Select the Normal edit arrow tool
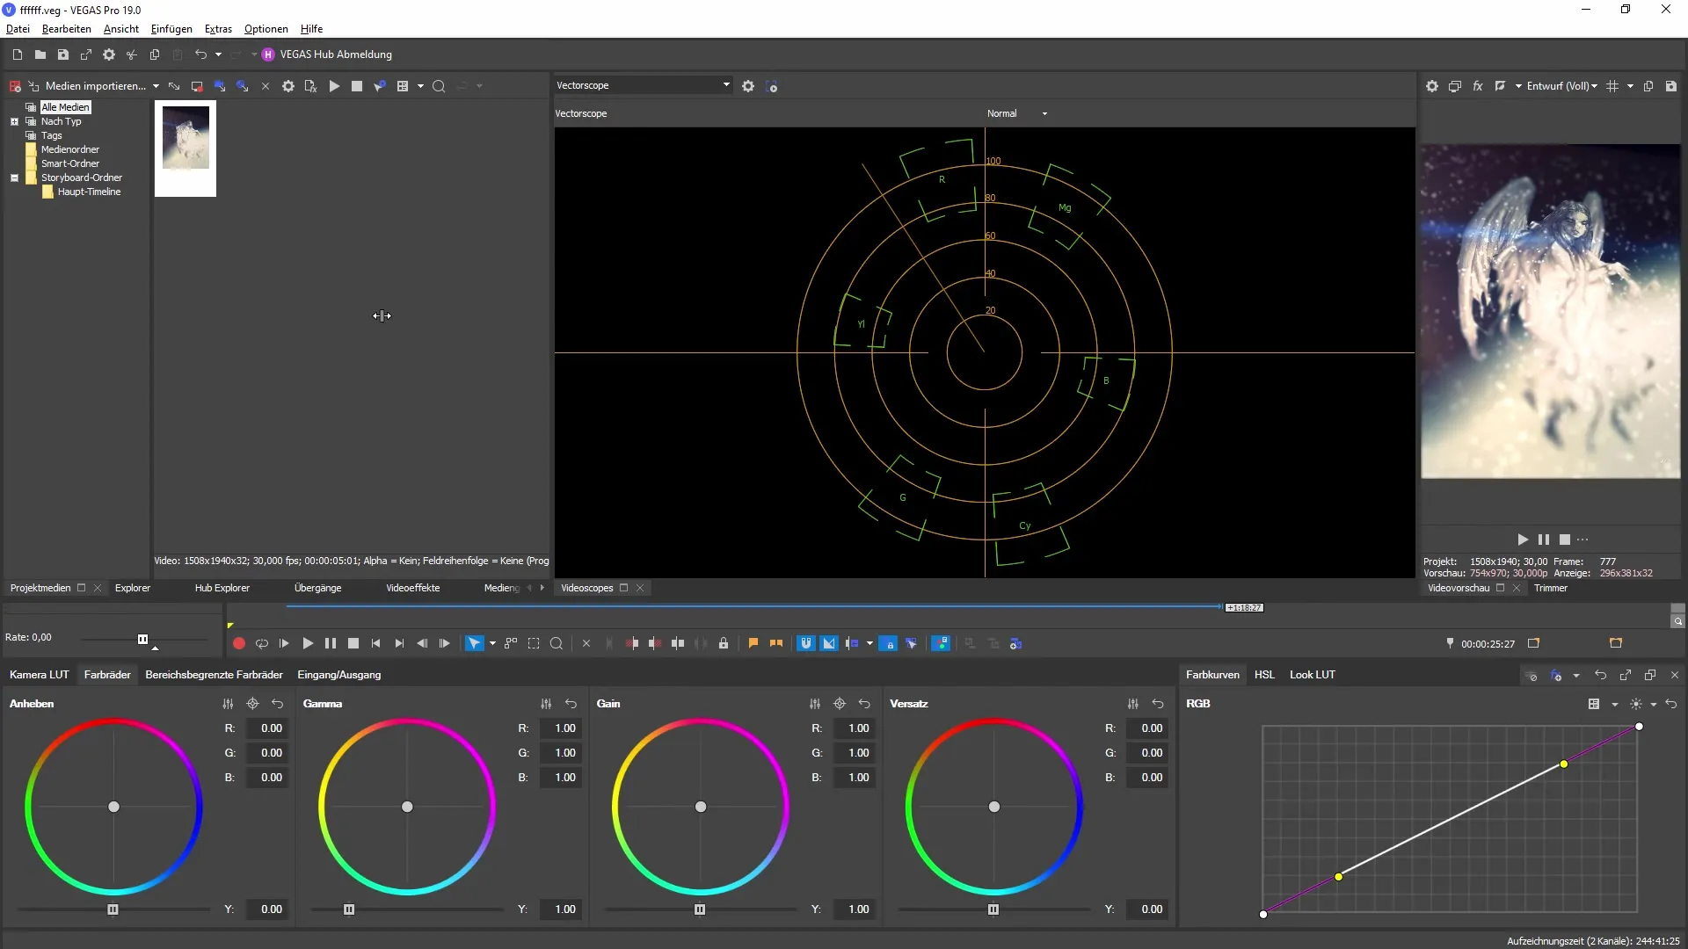The image size is (1688, 949). pyautogui.click(x=474, y=643)
